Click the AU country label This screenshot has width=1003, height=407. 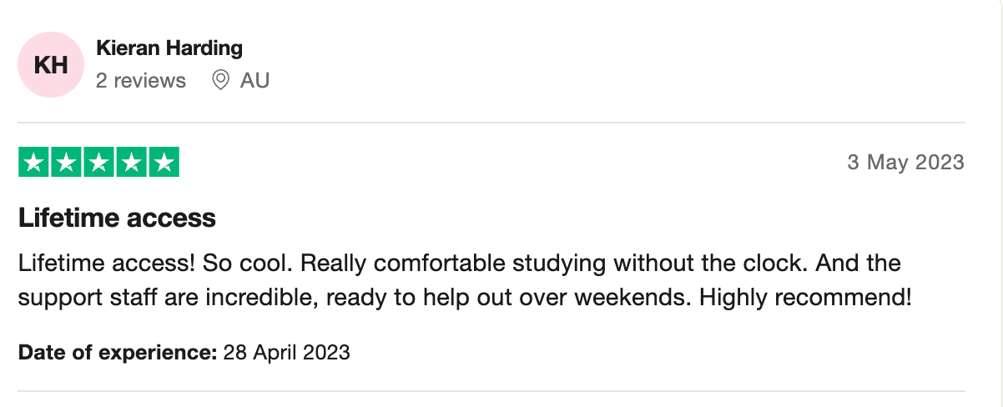[255, 80]
